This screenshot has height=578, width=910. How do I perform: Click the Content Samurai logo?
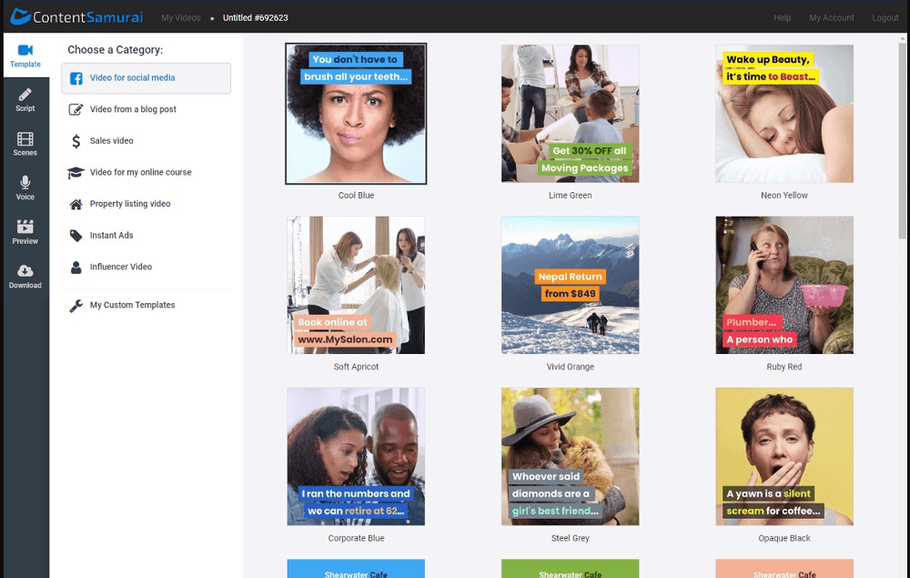[x=76, y=16]
